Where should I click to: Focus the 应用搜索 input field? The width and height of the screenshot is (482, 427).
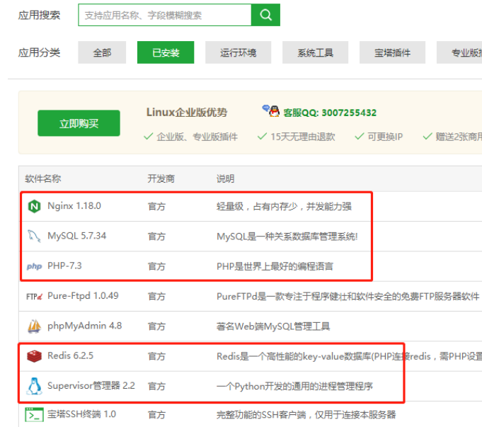tap(164, 15)
